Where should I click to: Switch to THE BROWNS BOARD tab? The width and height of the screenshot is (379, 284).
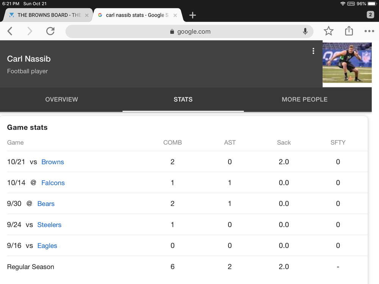click(48, 15)
